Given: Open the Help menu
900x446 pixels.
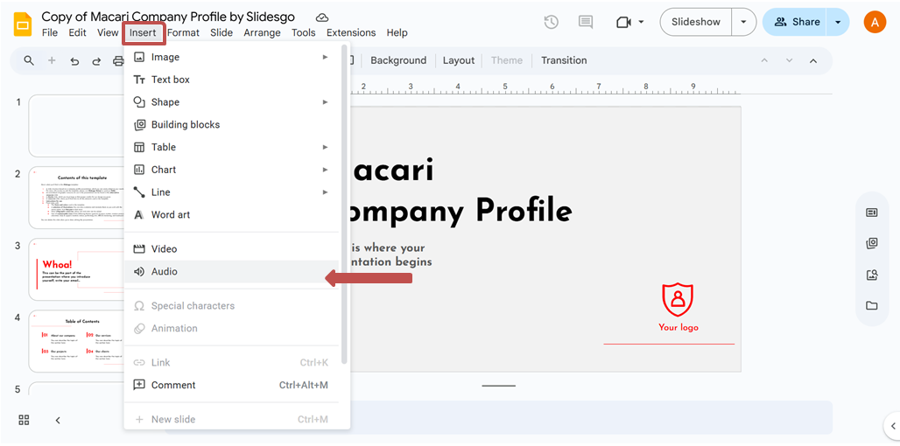Looking at the screenshot, I should pos(397,32).
